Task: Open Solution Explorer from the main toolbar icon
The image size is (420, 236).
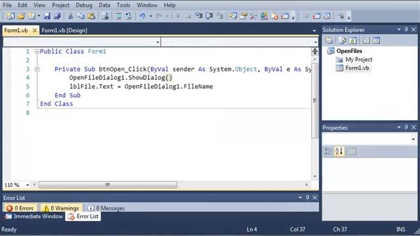Action: click(x=233, y=16)
